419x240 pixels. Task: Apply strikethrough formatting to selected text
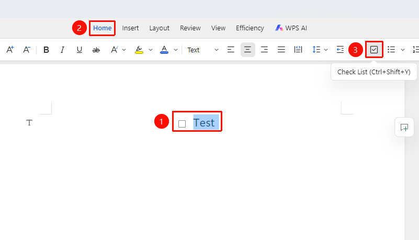tap(96, 50)
